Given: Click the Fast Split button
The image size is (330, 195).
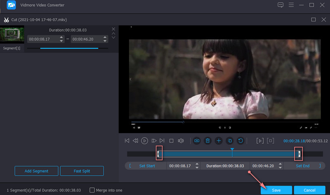Looking at the screenshot, I should pyautogui.click(x=82, y=171).
